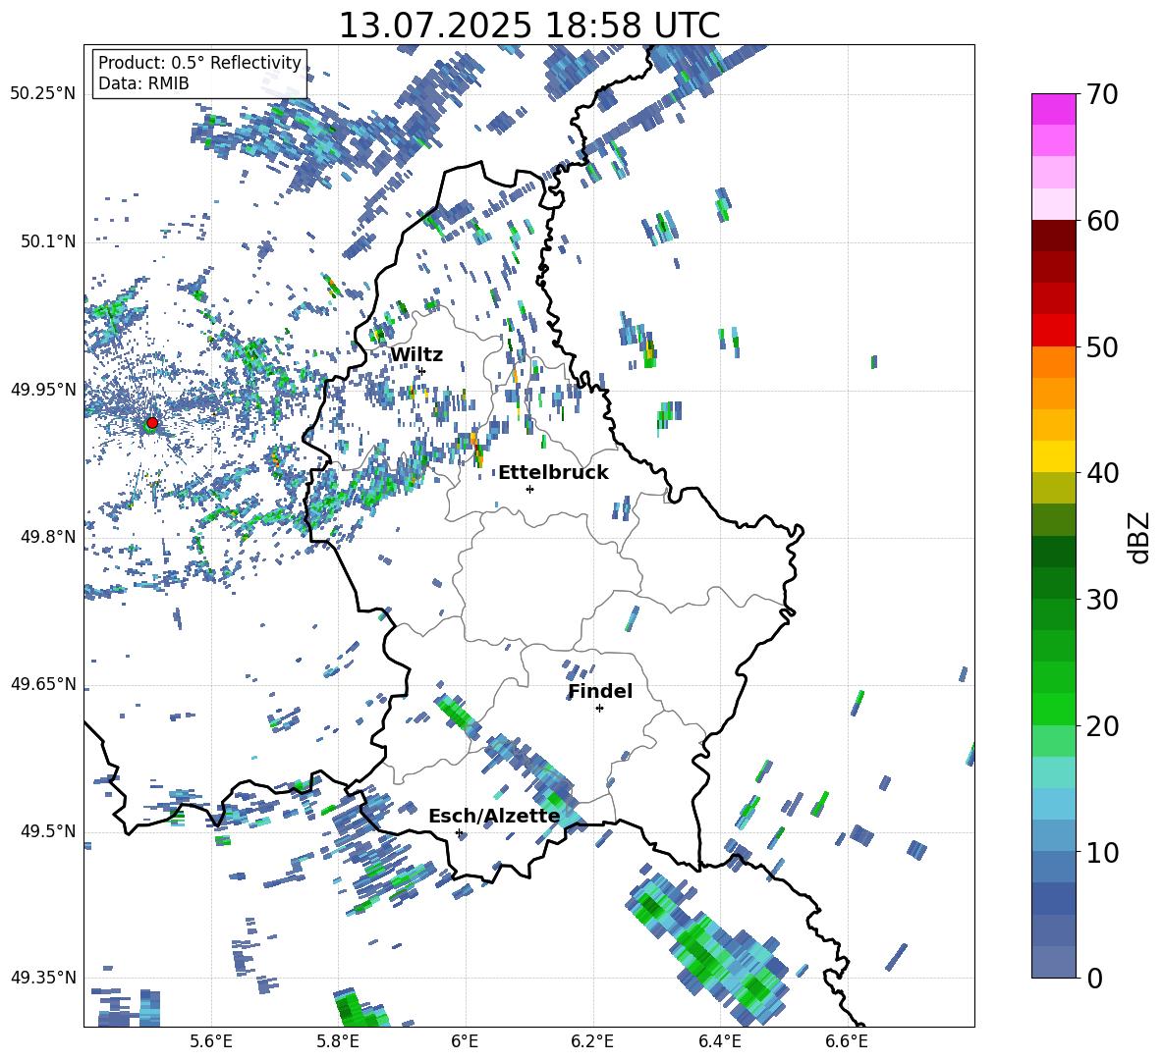Click the 5.8°E longitude label
The height and width of the screenshot is (1061, 1163).
(x=339, y=1041)
